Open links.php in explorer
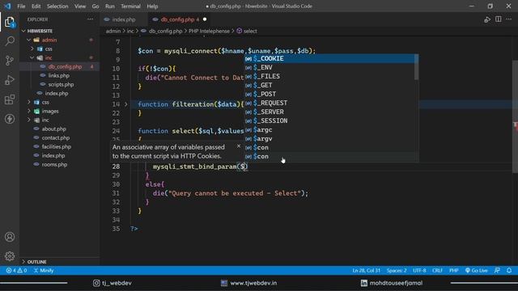The image size is (518, 291). (x=59, y=75)
